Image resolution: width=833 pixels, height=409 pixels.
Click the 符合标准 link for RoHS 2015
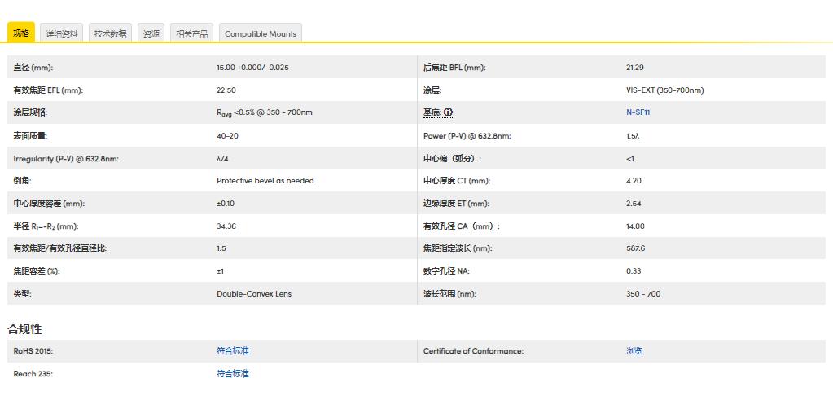pyautogui.click(x=232, y=351)
